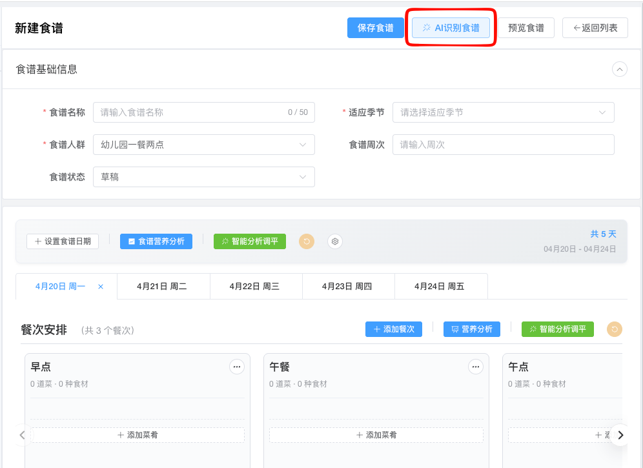Screen dimensions: 643x468
Task: Expand the 食谱人群 dropdown
Action: [203, 145]
